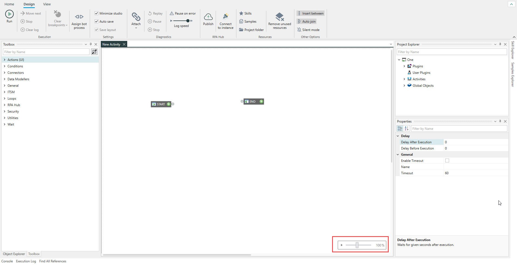Toggle Minimize studio checkbox

96,13
